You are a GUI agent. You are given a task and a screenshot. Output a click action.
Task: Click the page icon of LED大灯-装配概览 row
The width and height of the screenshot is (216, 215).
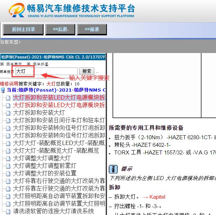[8, 144]
